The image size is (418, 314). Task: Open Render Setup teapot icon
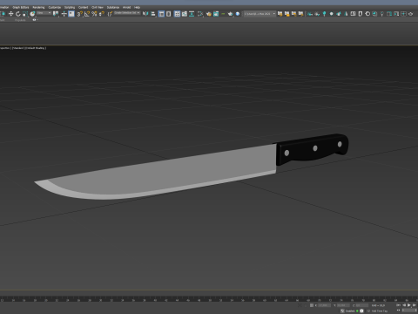(209, 14)
